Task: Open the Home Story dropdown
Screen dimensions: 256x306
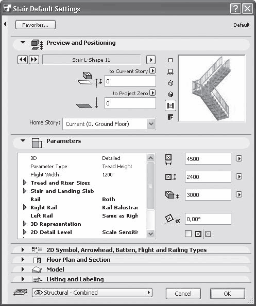Action: [151, 124]
